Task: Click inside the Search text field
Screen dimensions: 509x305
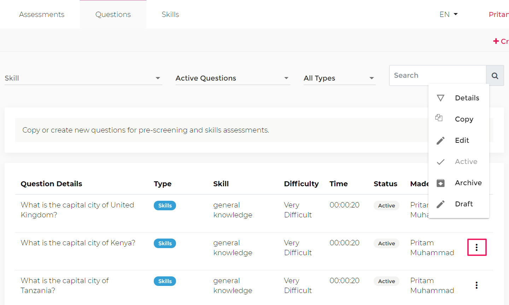Action: [438, 75]
